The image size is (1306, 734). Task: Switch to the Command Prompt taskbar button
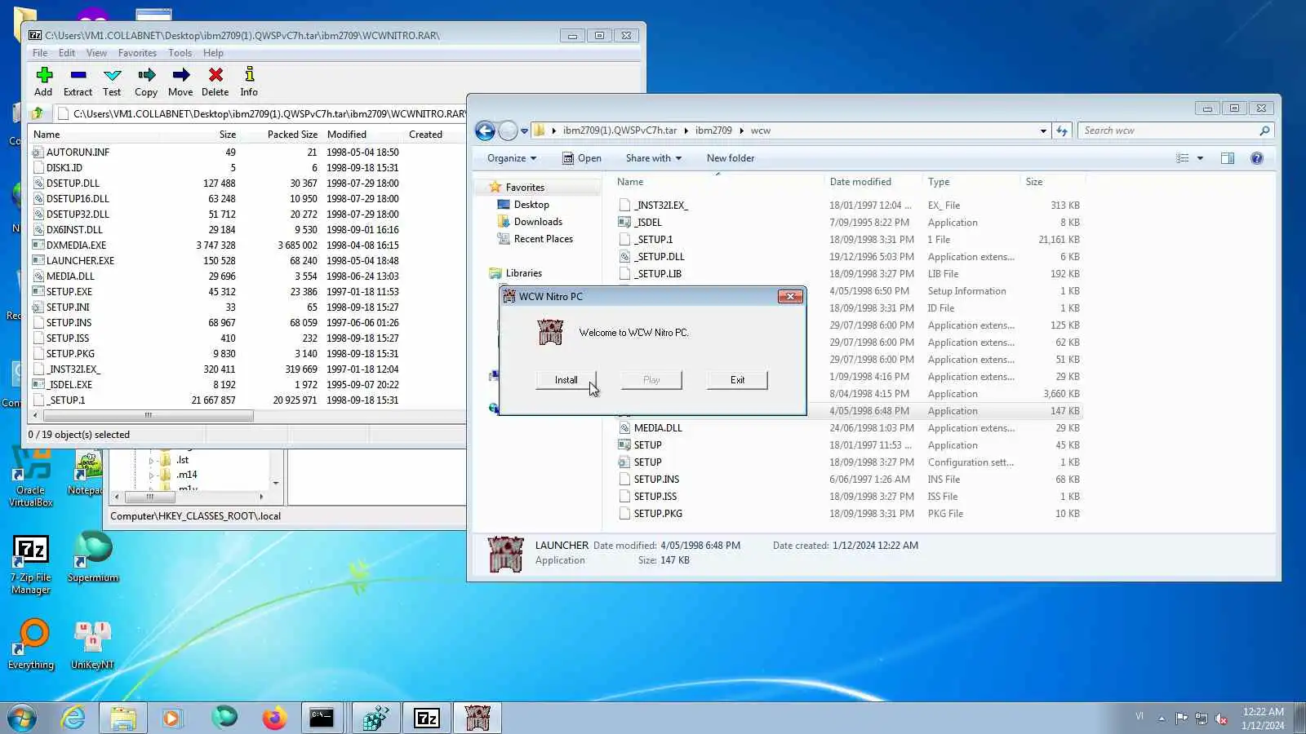coord(322,718)
